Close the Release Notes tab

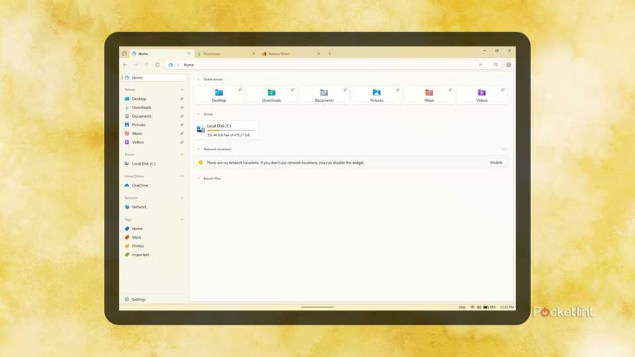tap(319, 54)
